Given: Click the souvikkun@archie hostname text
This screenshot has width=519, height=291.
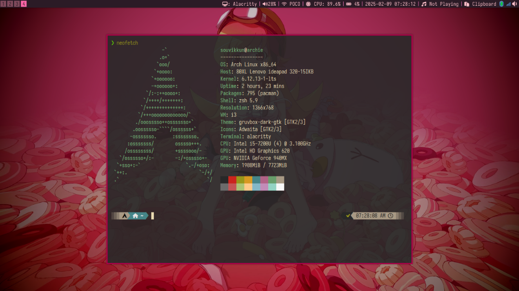Looking at the screenshot, I should point(241,50).
